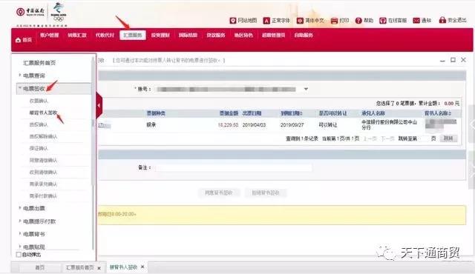Click the 可以转让 cell

point(328,124)
